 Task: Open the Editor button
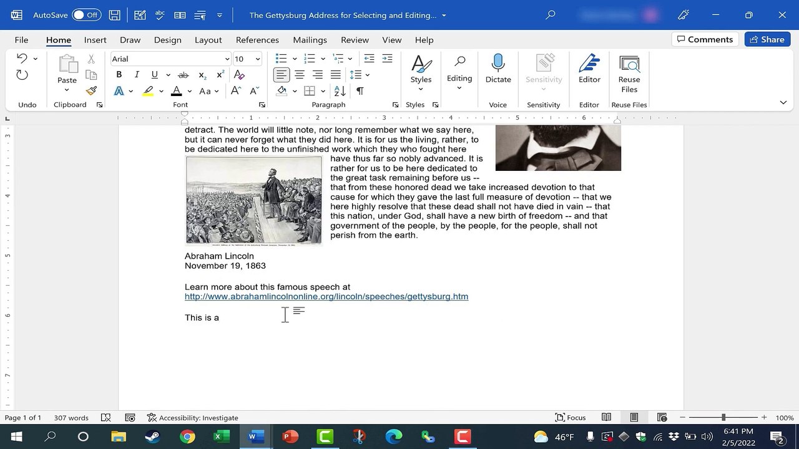click(x=589, y=69)
